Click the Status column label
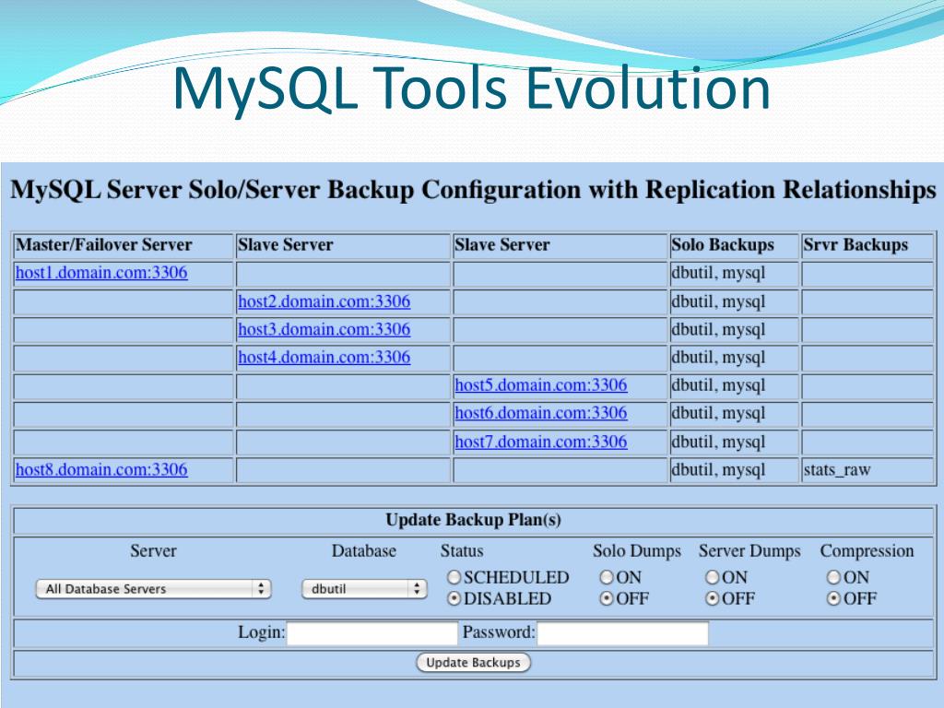This screenshot has height=708, width=944. 462,551
